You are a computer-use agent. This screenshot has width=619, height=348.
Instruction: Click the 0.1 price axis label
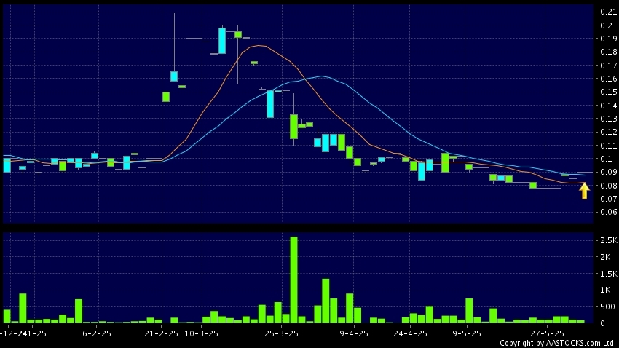tap(606, 159)
